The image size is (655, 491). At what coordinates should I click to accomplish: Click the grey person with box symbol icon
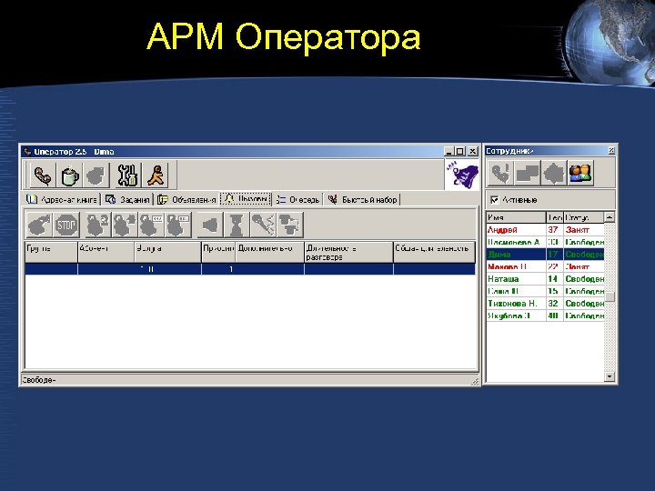178,225
